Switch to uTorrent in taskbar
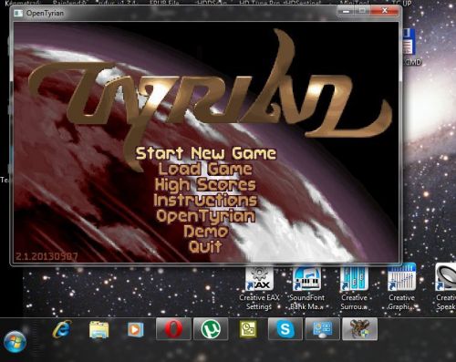Viewport: 456px width, 362px height. (211, 329)
